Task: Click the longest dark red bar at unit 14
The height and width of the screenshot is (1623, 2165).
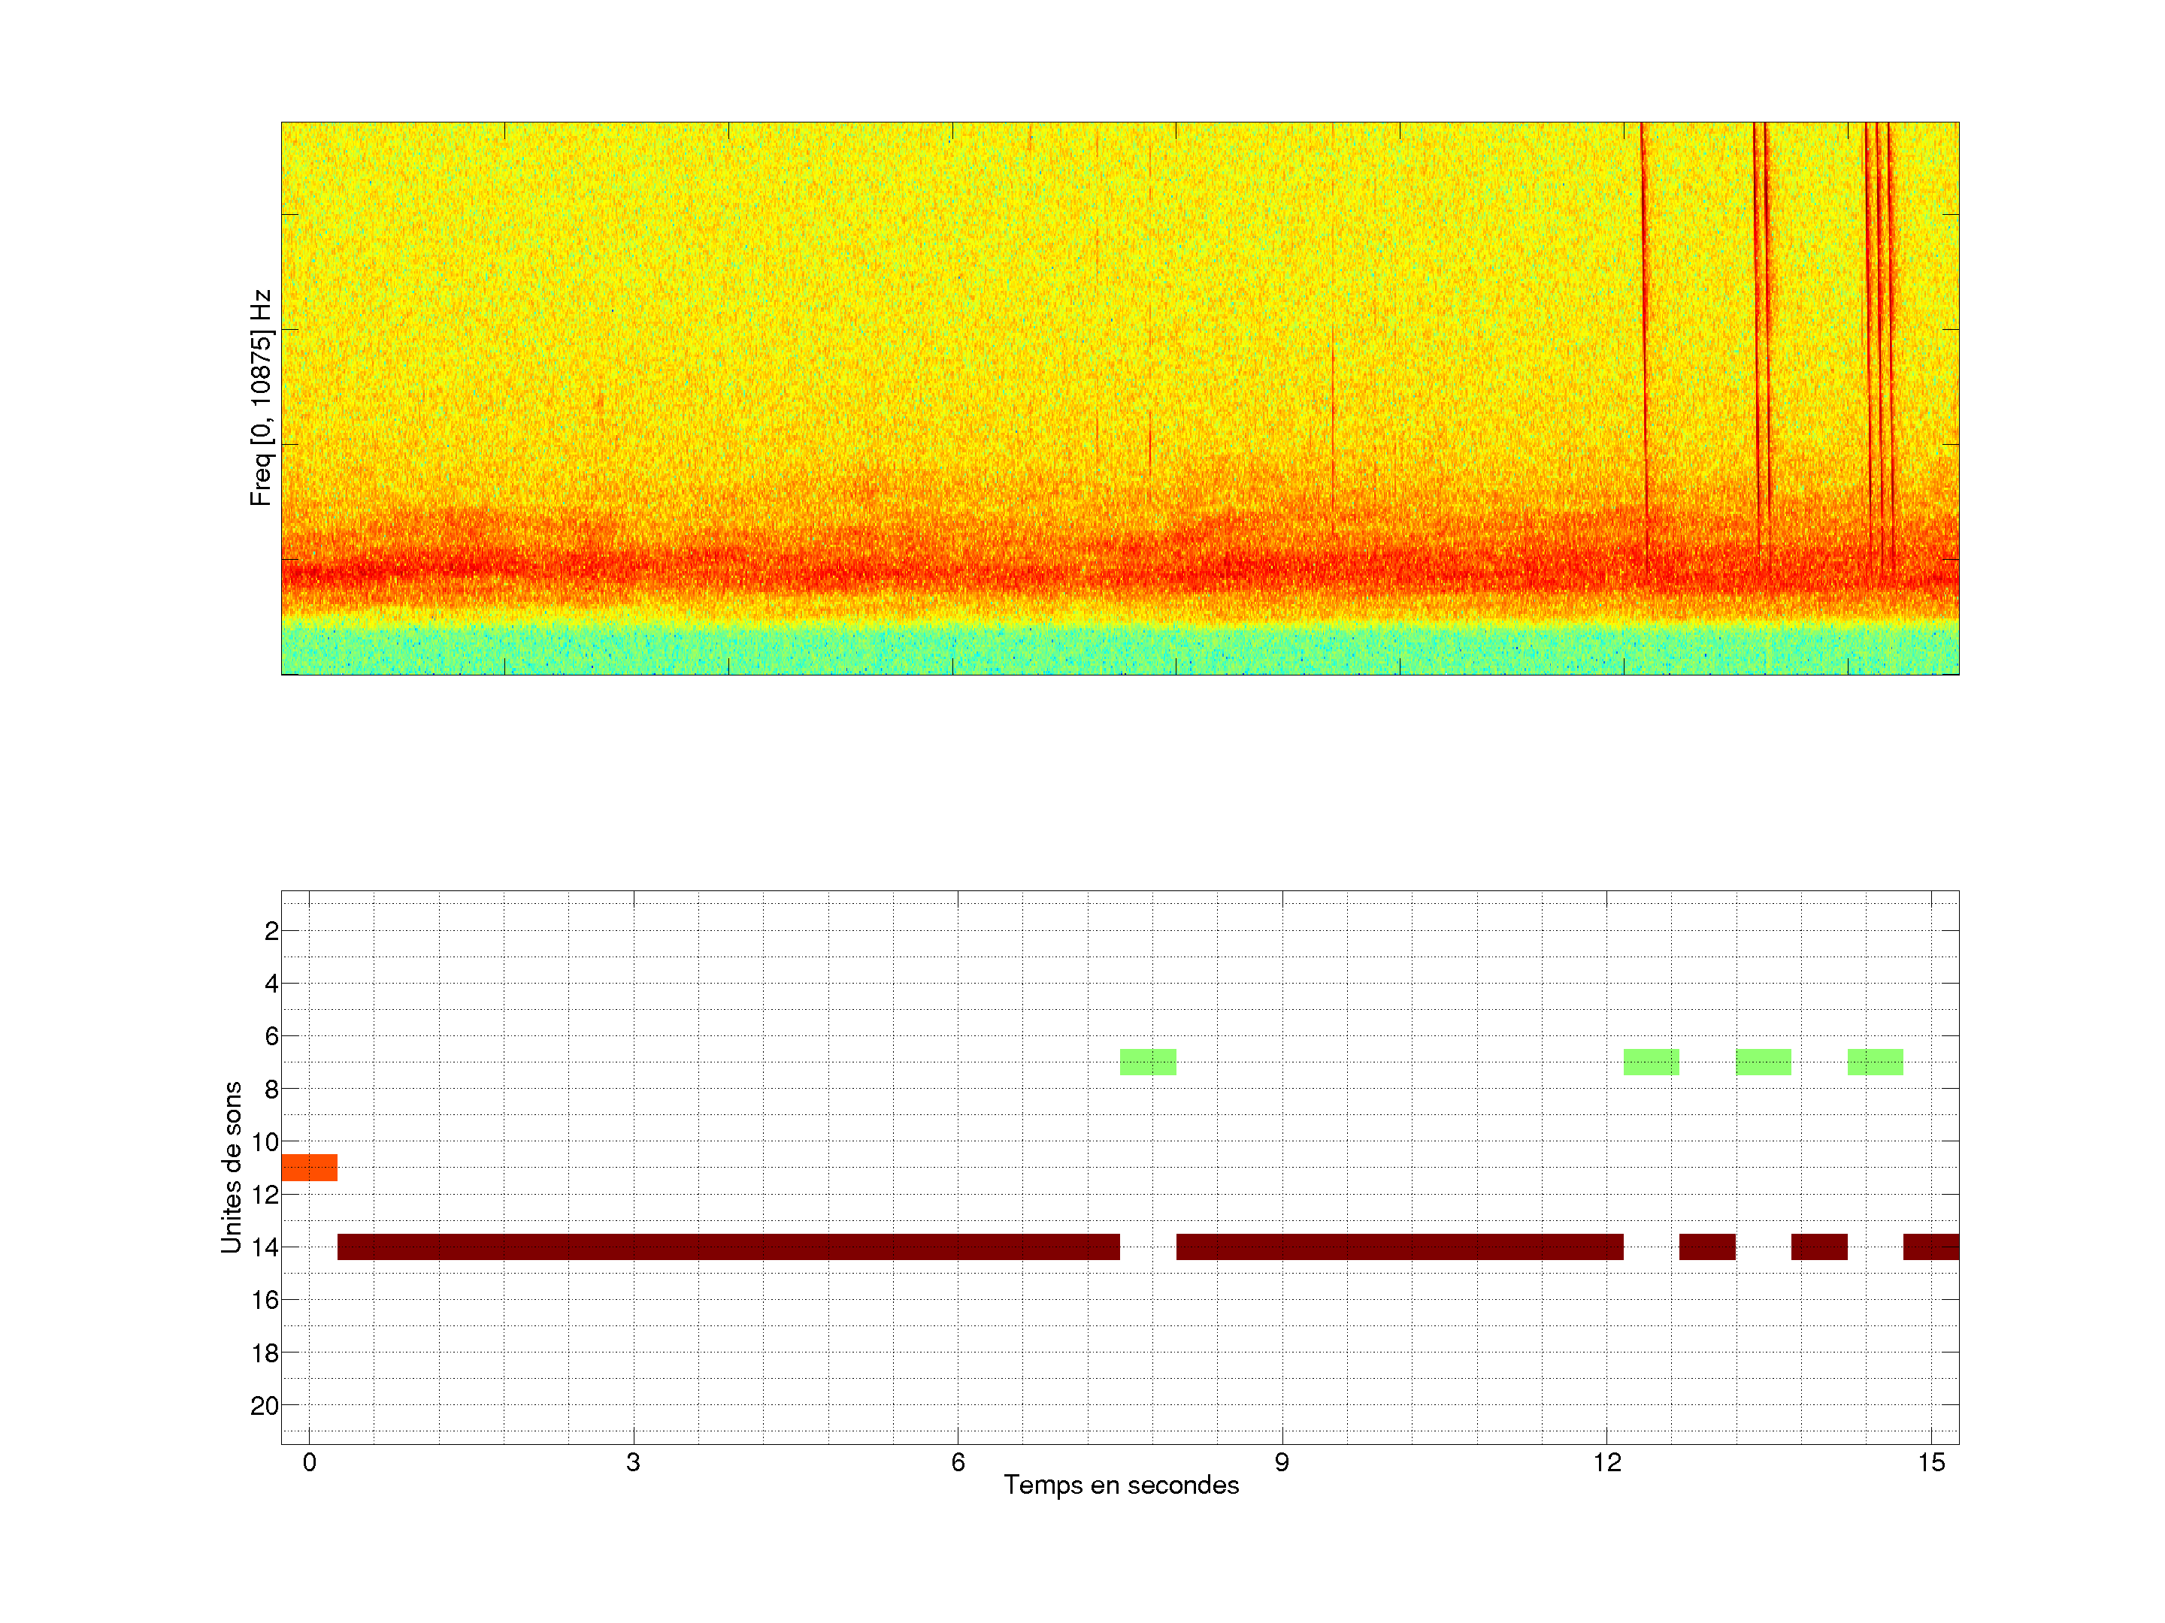Action: tap(728, 1247)
